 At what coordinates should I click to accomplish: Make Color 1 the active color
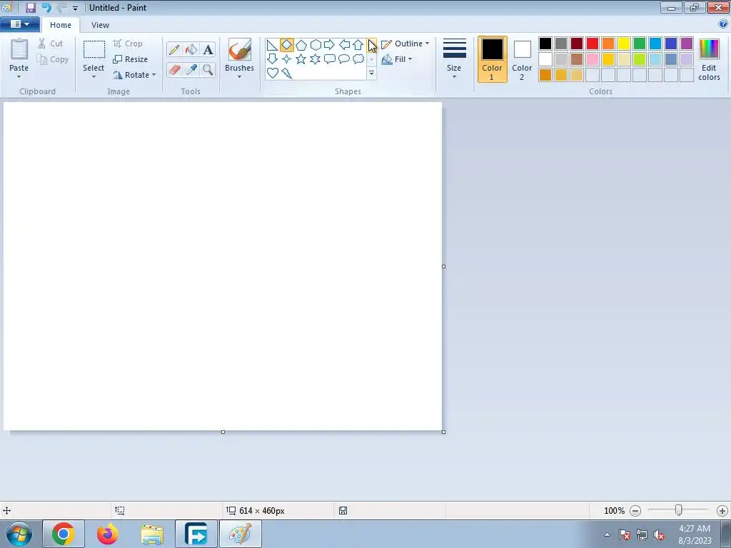click(493, 59)
